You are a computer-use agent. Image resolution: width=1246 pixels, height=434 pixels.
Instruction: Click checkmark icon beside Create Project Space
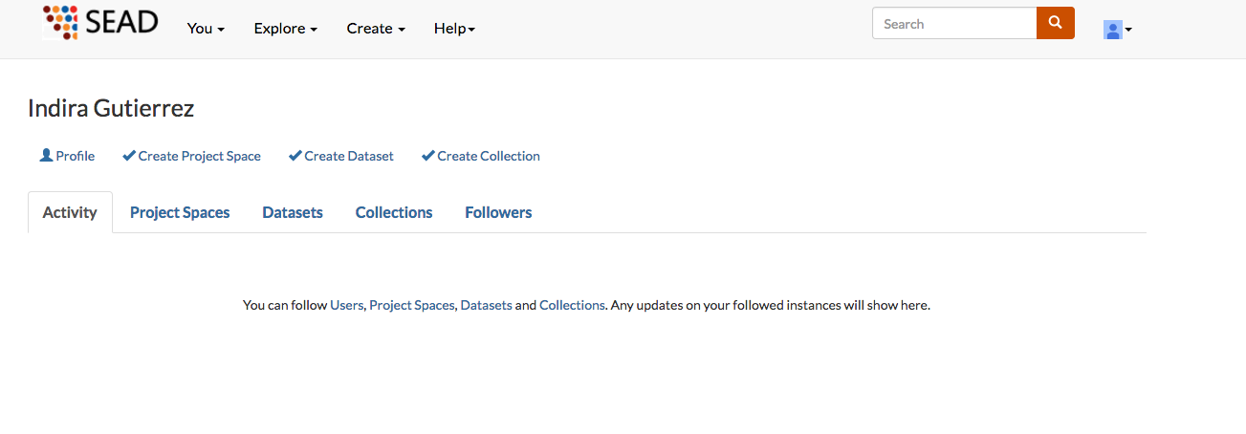point(129,156)
